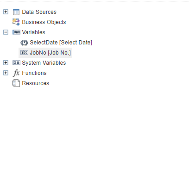Image resolution: width=189 pixels, height=180 pixels.
Task: Click the Variables VAR icon
Action: (x=16, y=32)
